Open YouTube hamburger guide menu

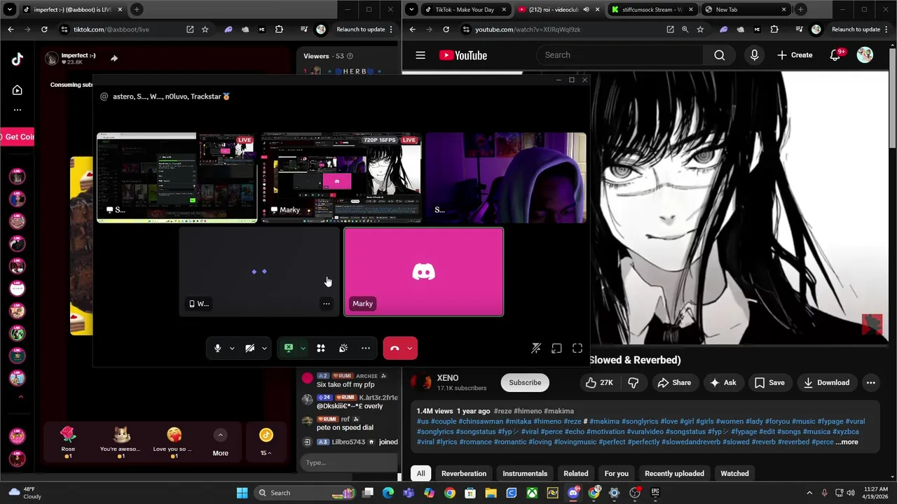coord(420,55)
